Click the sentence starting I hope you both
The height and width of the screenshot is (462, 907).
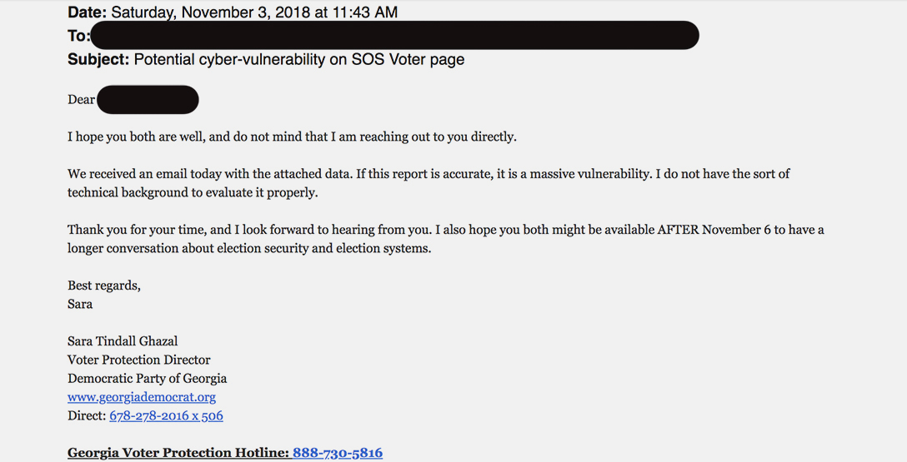pyautogui.click(x=292, y=137)
